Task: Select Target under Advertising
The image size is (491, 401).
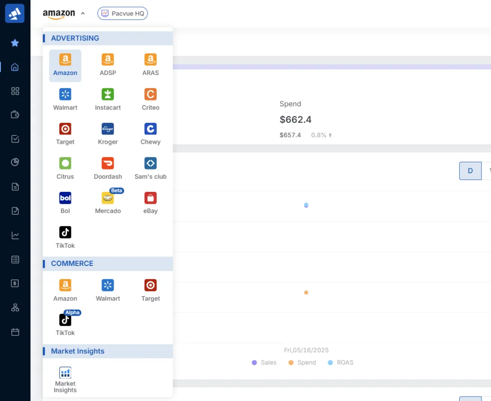Action: (65, 134)
